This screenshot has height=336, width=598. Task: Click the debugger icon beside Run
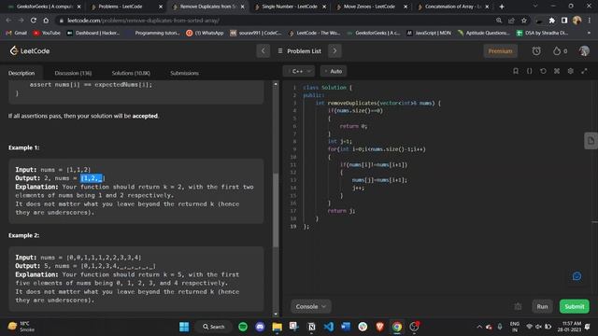pos(518,306)
